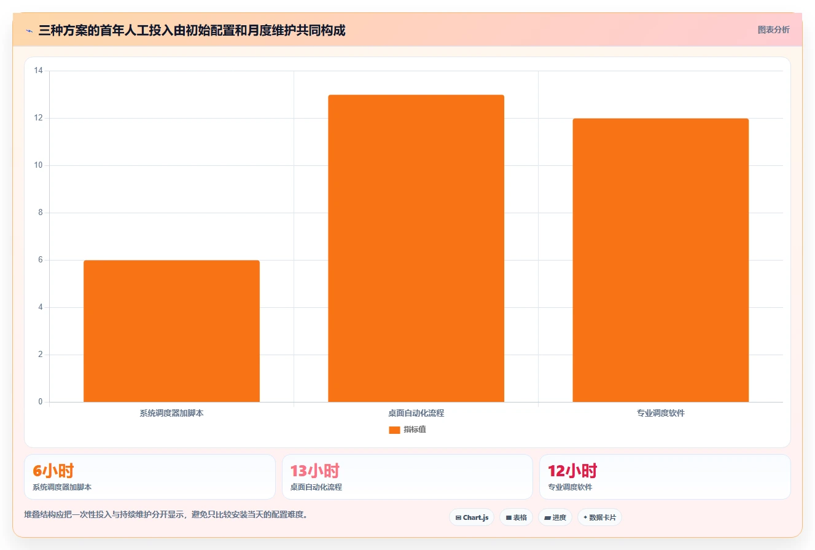Click the 图表分析 label in header

773,29
